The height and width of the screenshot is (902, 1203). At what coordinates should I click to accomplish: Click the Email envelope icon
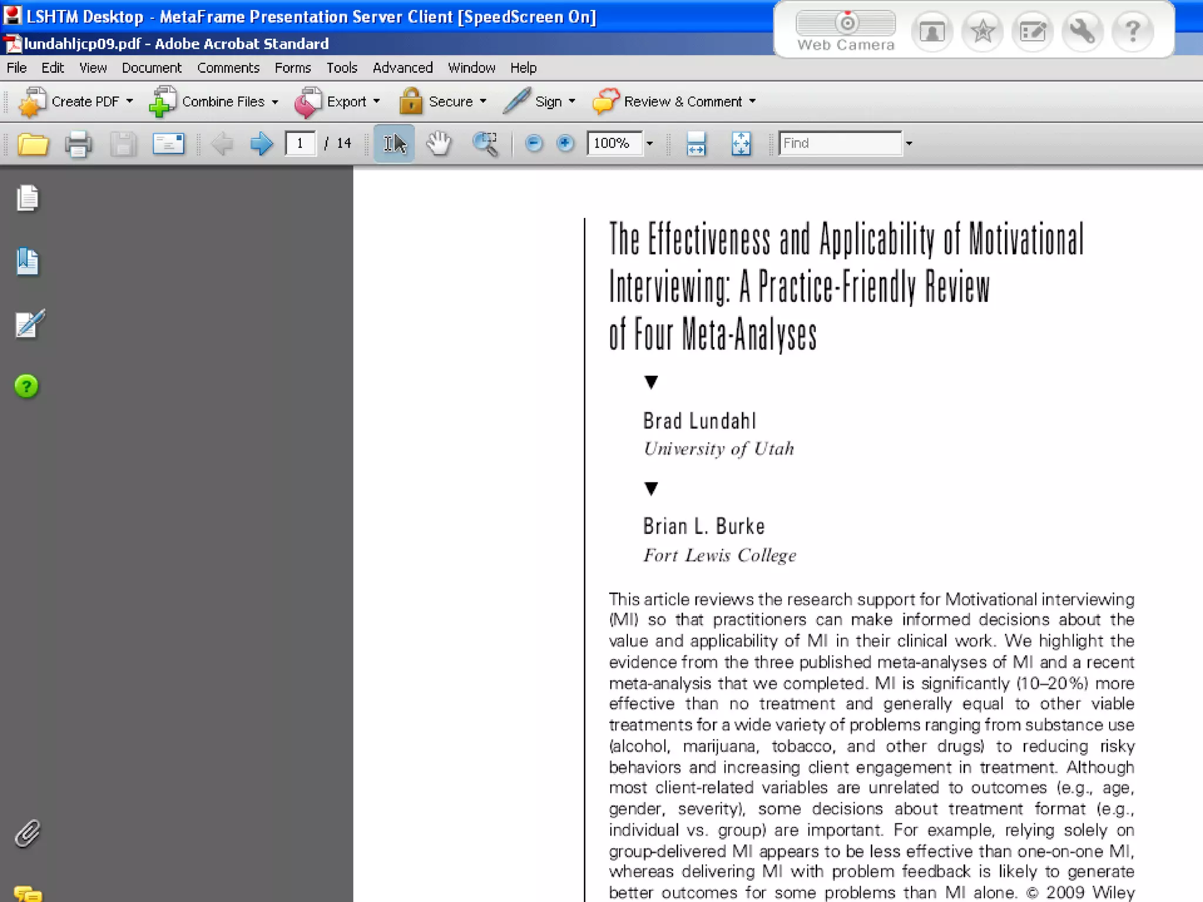point(168,144)
